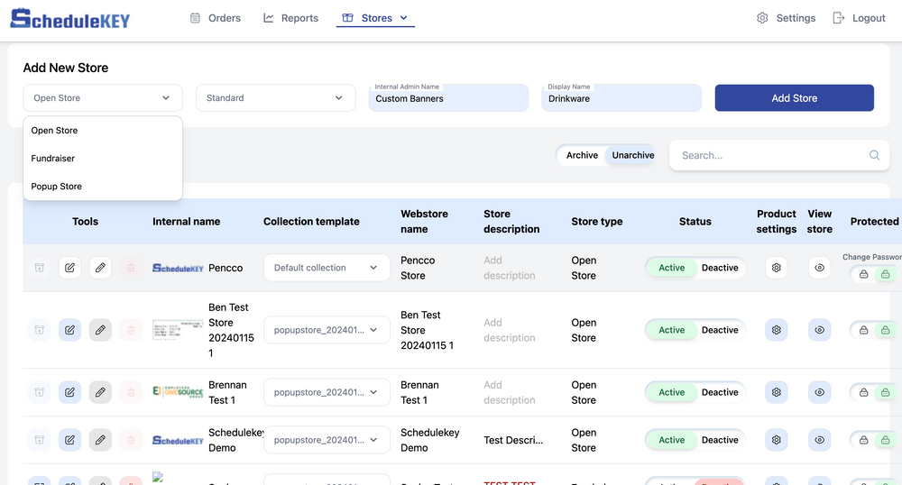Image resolution: width=902 pixels, height=485 pixels.
Task: Select Fundraiser from the store type list
Action: point(53,159)
